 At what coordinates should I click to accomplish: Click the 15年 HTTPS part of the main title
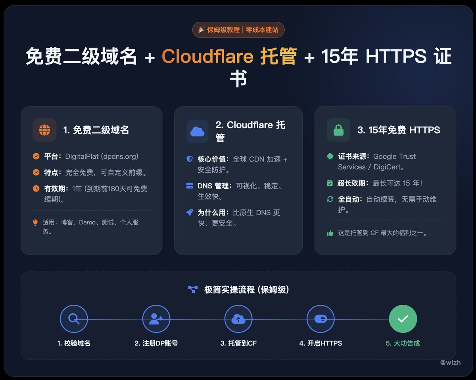374,56
